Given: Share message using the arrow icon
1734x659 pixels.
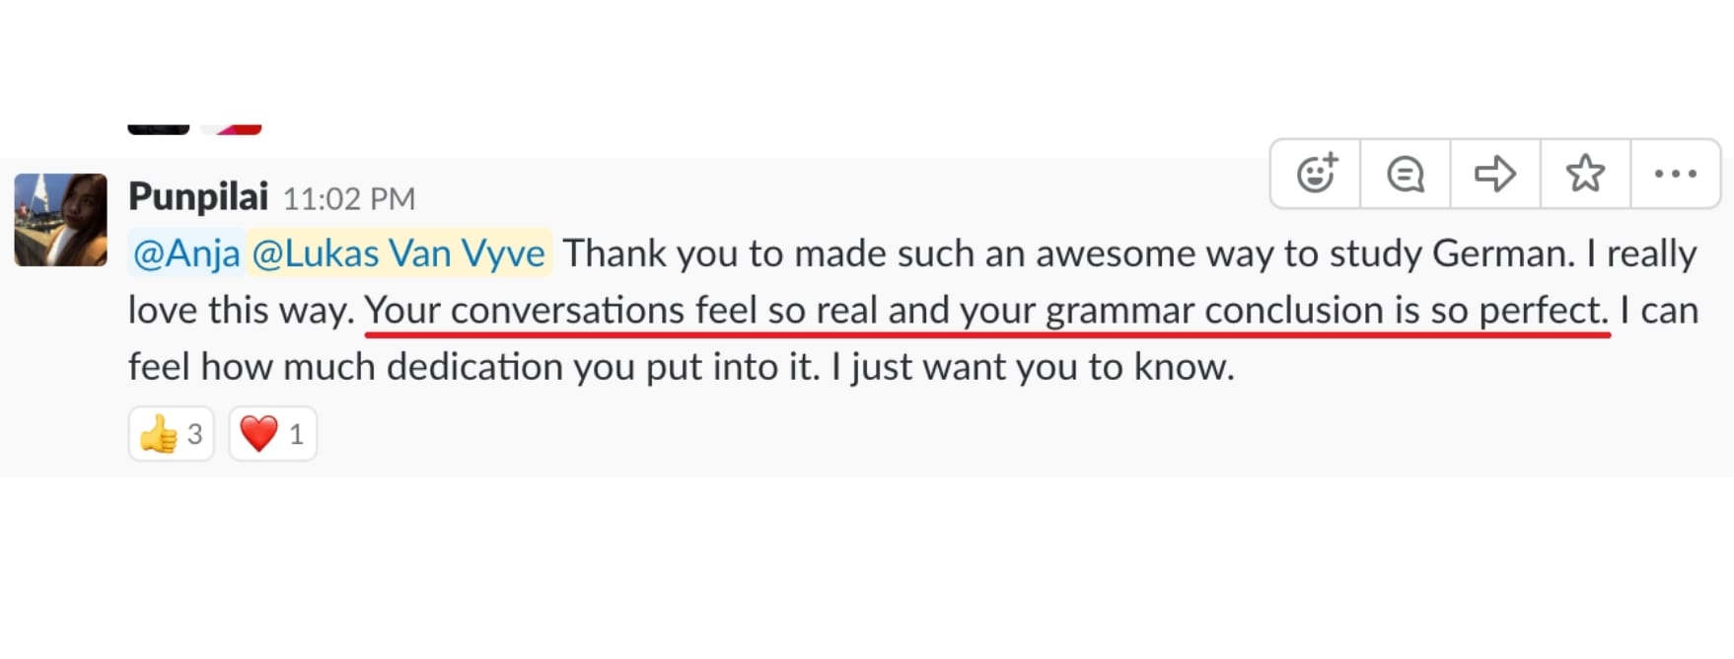Looking at the screenshot, I should pos(1495,174).
